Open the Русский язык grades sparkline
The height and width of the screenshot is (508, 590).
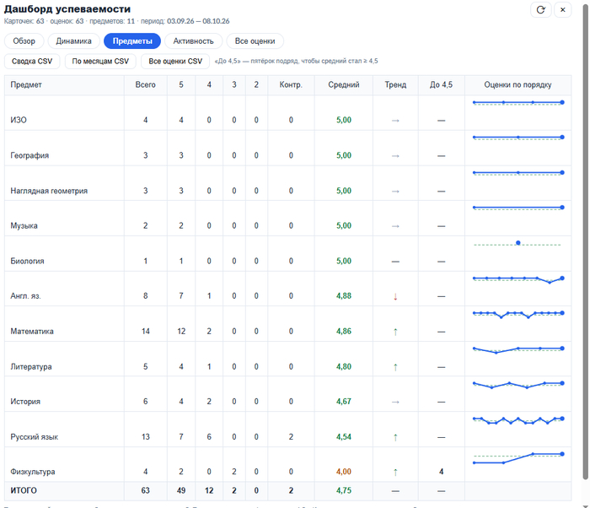point(518,420)
